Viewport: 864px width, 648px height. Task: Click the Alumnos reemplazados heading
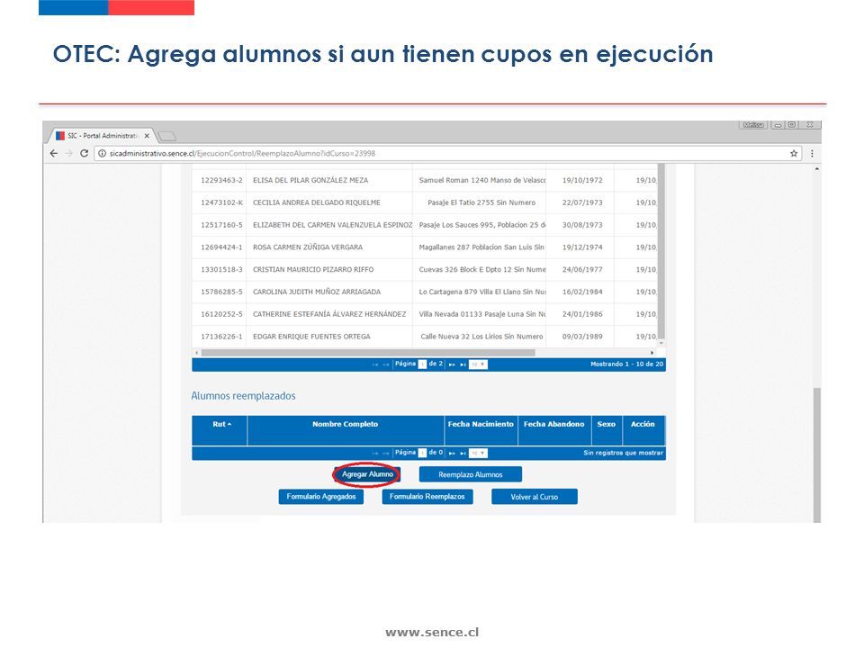point(243,396)
